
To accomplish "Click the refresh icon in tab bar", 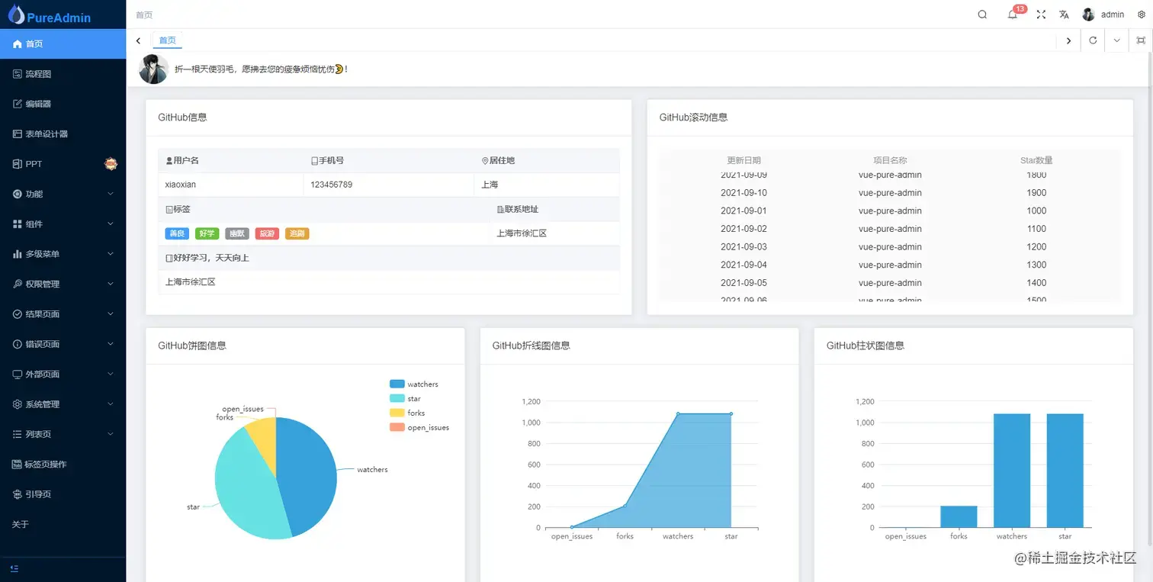I will point(1093,40).
